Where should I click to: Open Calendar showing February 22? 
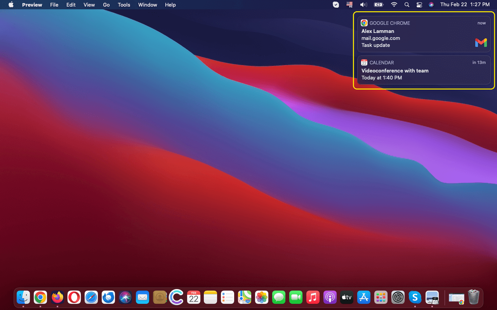(194, 297)
